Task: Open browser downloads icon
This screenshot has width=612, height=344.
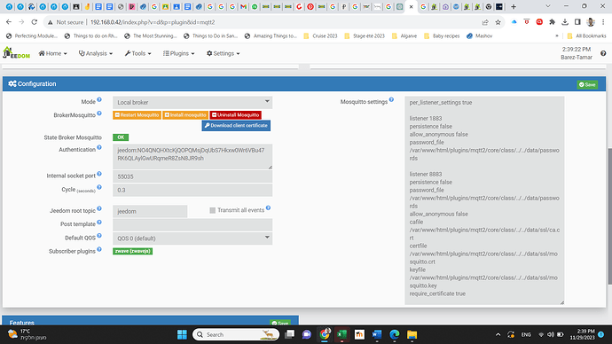Action: [565, 22]
